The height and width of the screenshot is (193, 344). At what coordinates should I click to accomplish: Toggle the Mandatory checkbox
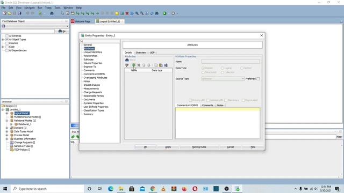pyautogui.click(x=226, y=100)
